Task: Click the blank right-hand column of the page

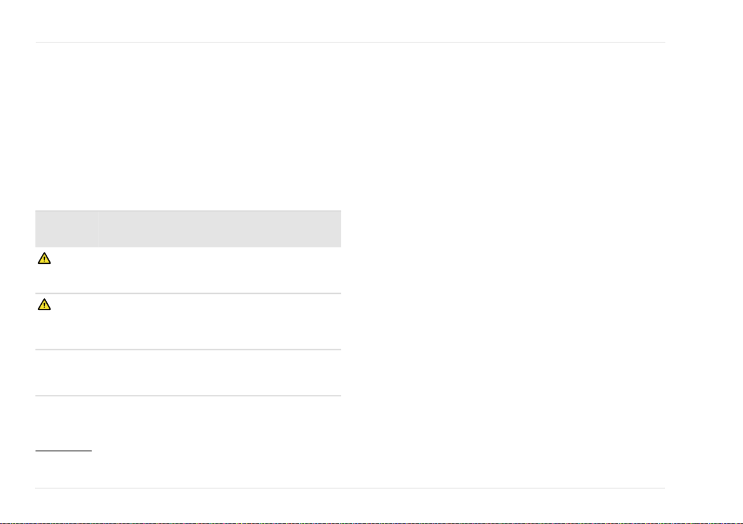Action: click(512, 266)
